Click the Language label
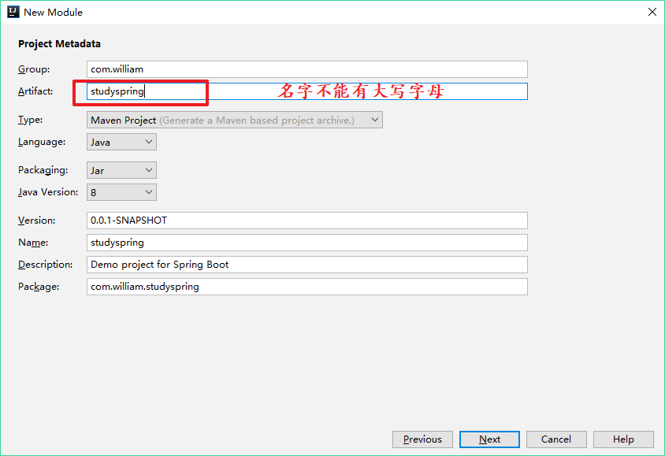The height and width of the screenshot is (456, 665). tap(42, 142)
